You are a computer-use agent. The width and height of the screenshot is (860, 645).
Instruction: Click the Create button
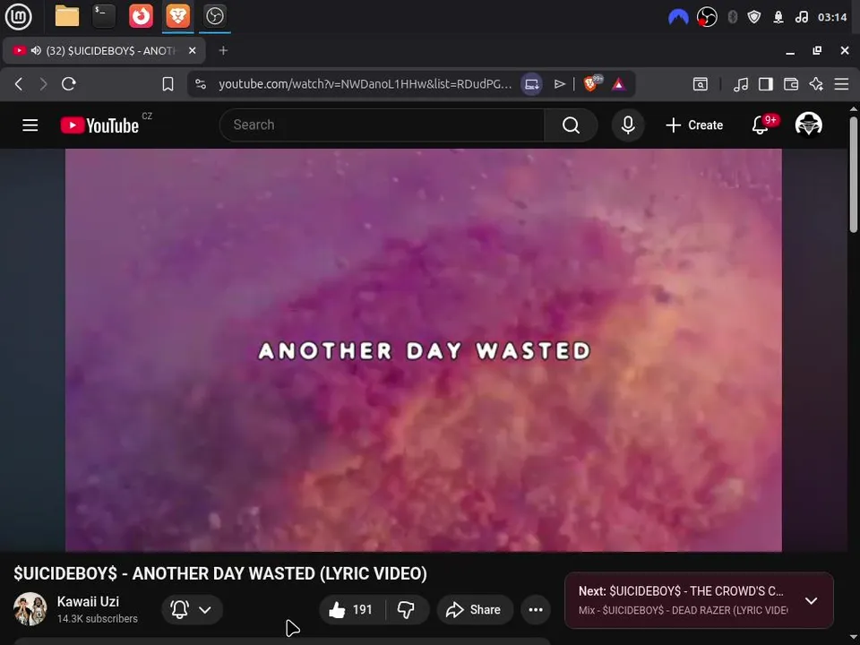(x=693, y=125)
